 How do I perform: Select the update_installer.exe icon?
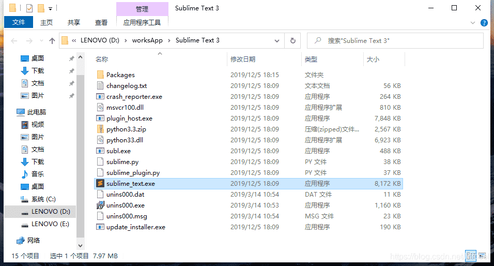pos(100,227)
